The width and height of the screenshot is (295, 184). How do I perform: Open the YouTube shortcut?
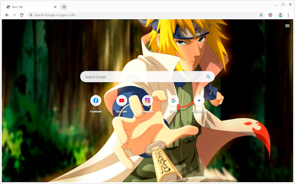(121, 101)
